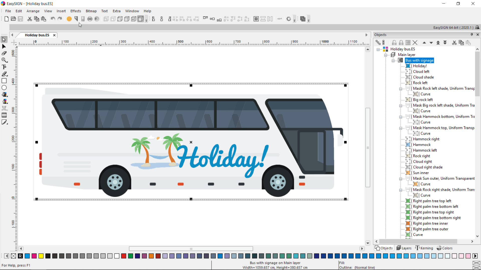Image resolution: width=481 pixels, height=270 pixels.
Task: Click the Print icon in toolbar
Action: [x=90, y=19]
